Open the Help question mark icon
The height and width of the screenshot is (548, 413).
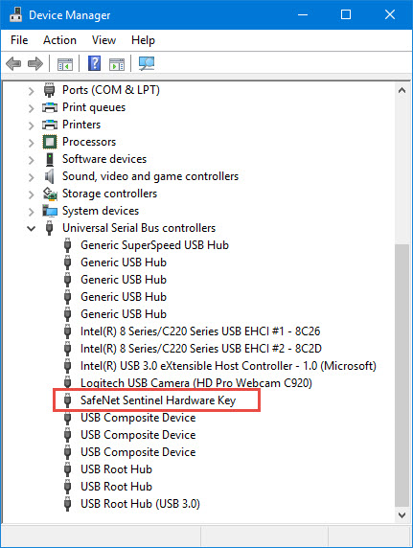pos(95,63)
